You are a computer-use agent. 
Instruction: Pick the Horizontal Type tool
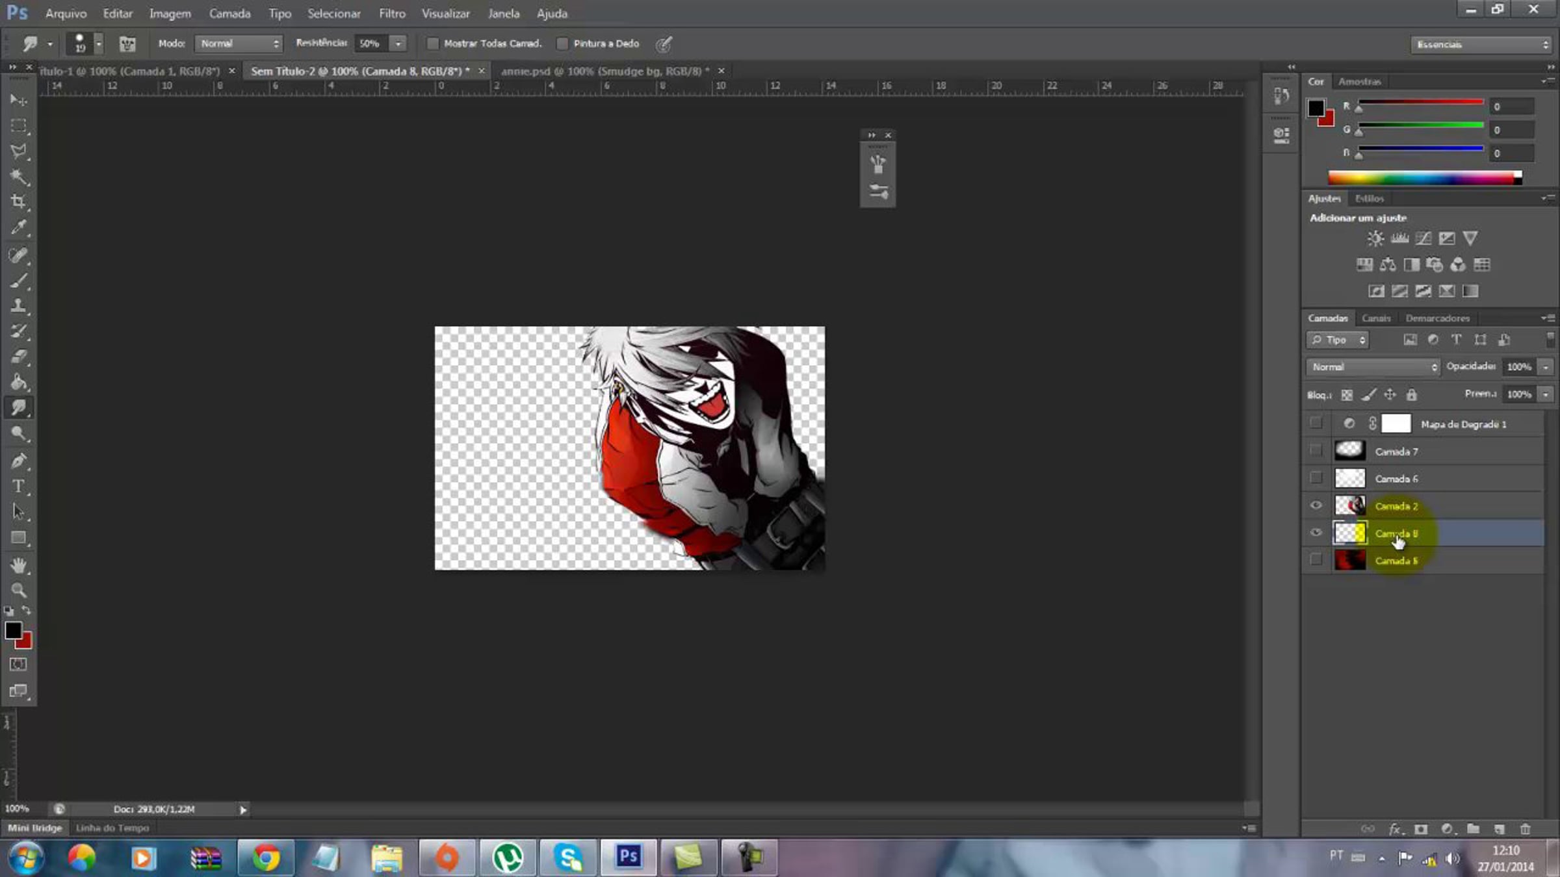point(18,487)
